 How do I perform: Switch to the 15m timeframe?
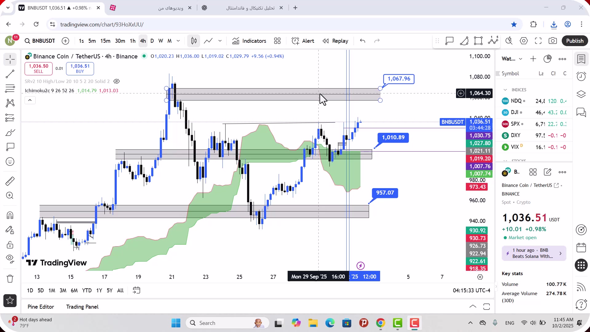[x=105, y=41]
